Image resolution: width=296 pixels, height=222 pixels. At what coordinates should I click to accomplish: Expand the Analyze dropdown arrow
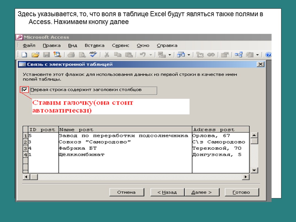[x=189, y=55]
